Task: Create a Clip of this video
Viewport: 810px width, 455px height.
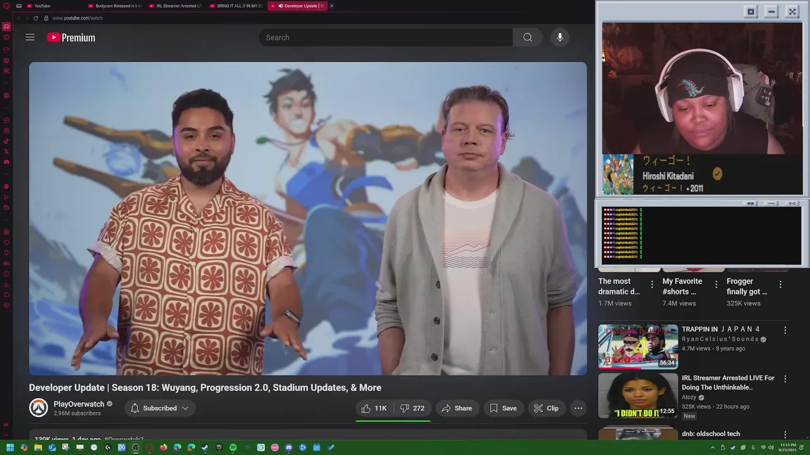Action: pos(546,408)
